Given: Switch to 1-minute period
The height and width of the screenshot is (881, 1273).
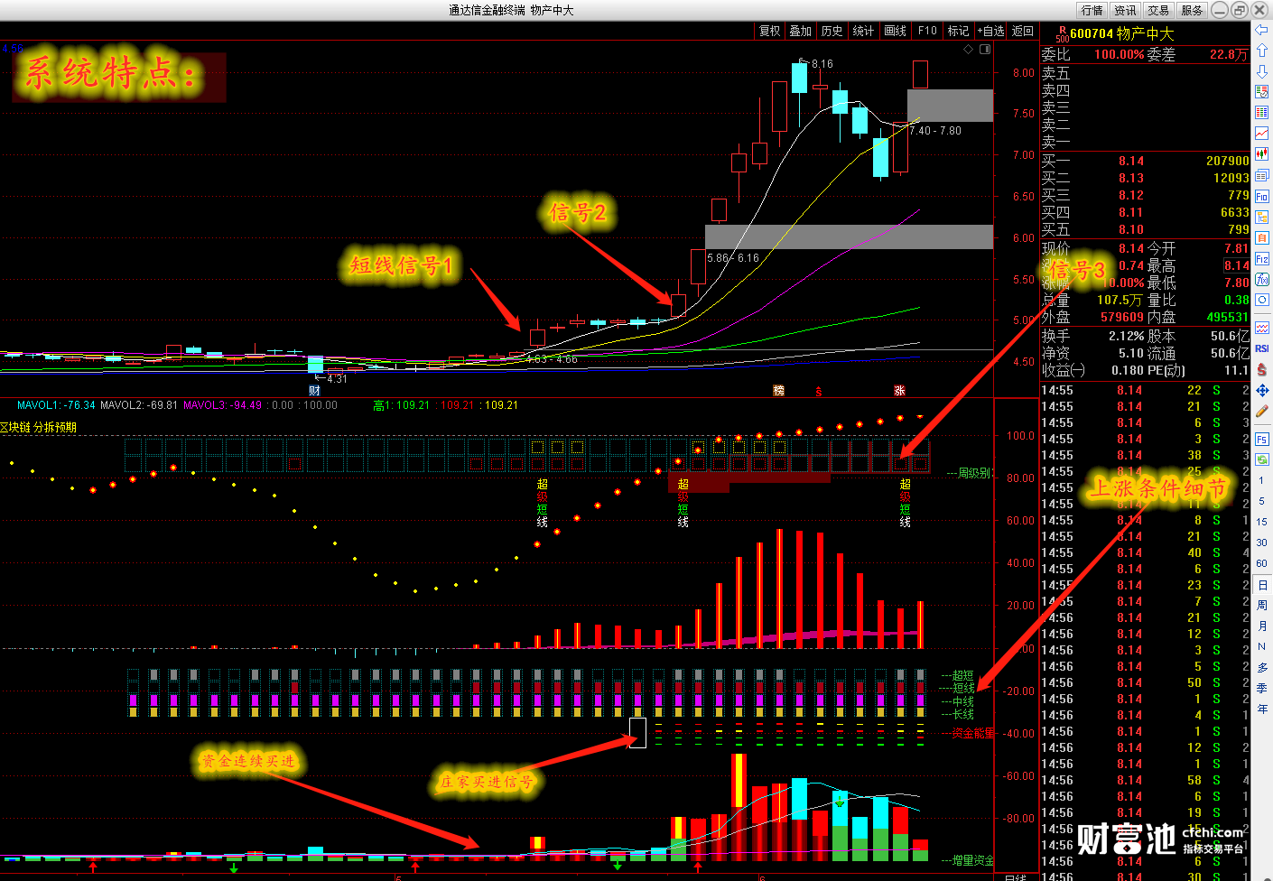Looking at the screenshot, I should point(1262,480).
